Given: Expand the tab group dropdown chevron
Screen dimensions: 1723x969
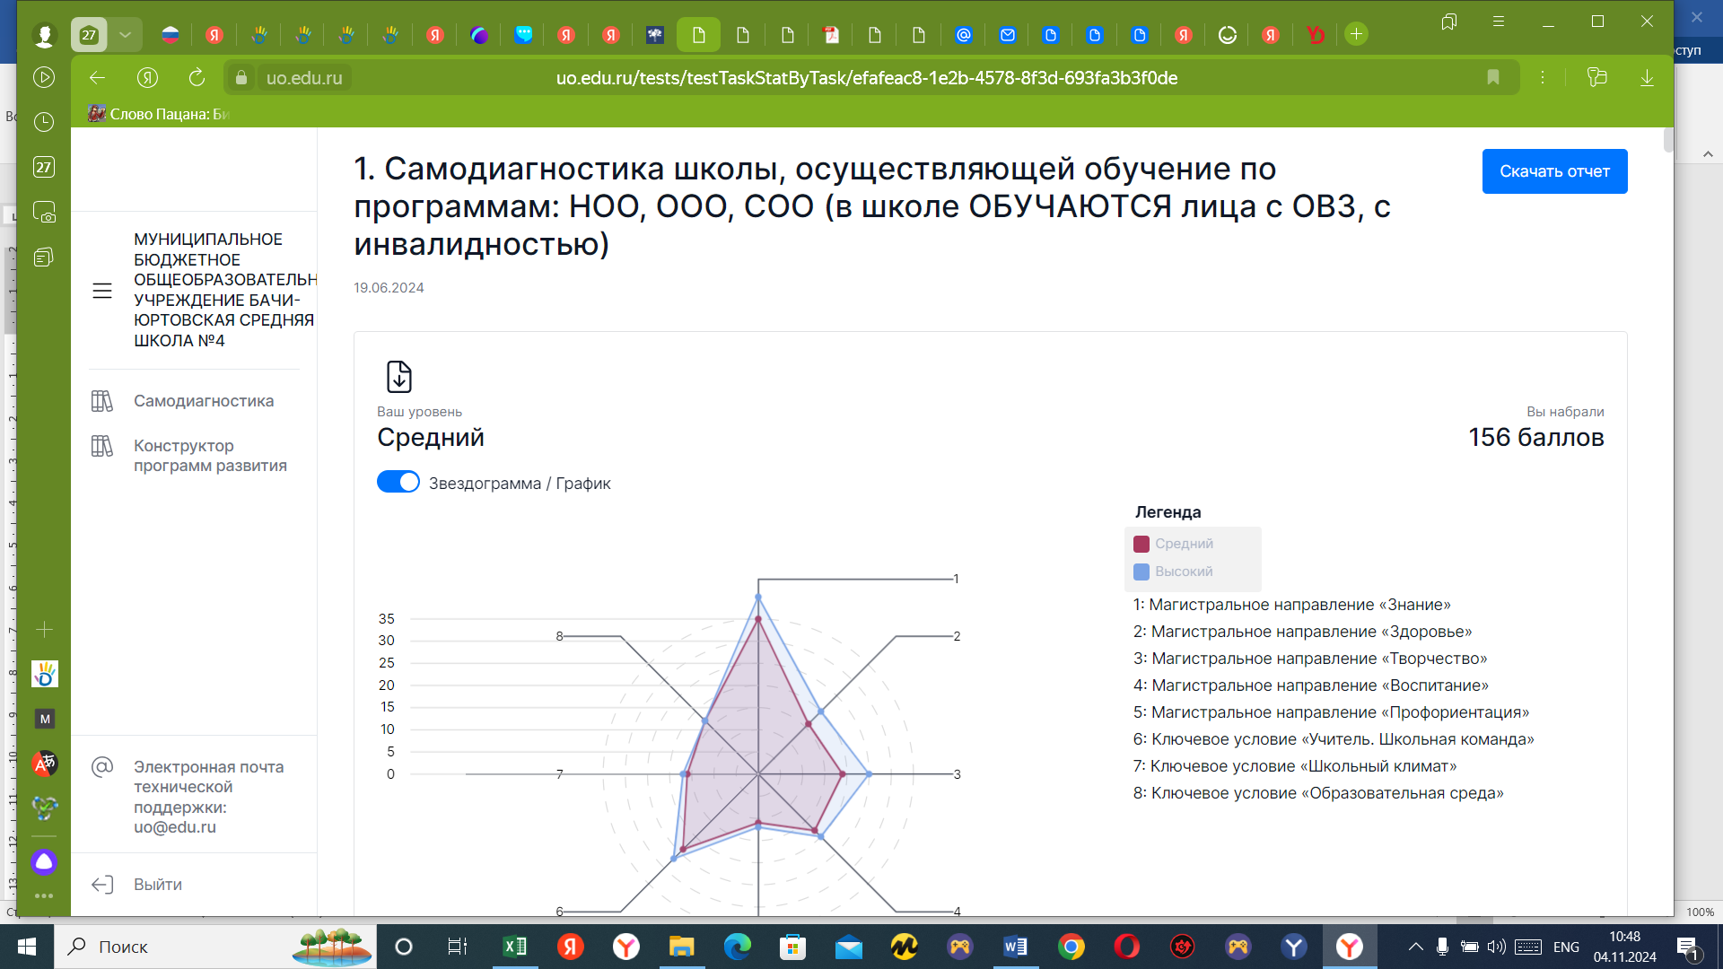Looking at the screenshot, I should click(x=125, y=35).
